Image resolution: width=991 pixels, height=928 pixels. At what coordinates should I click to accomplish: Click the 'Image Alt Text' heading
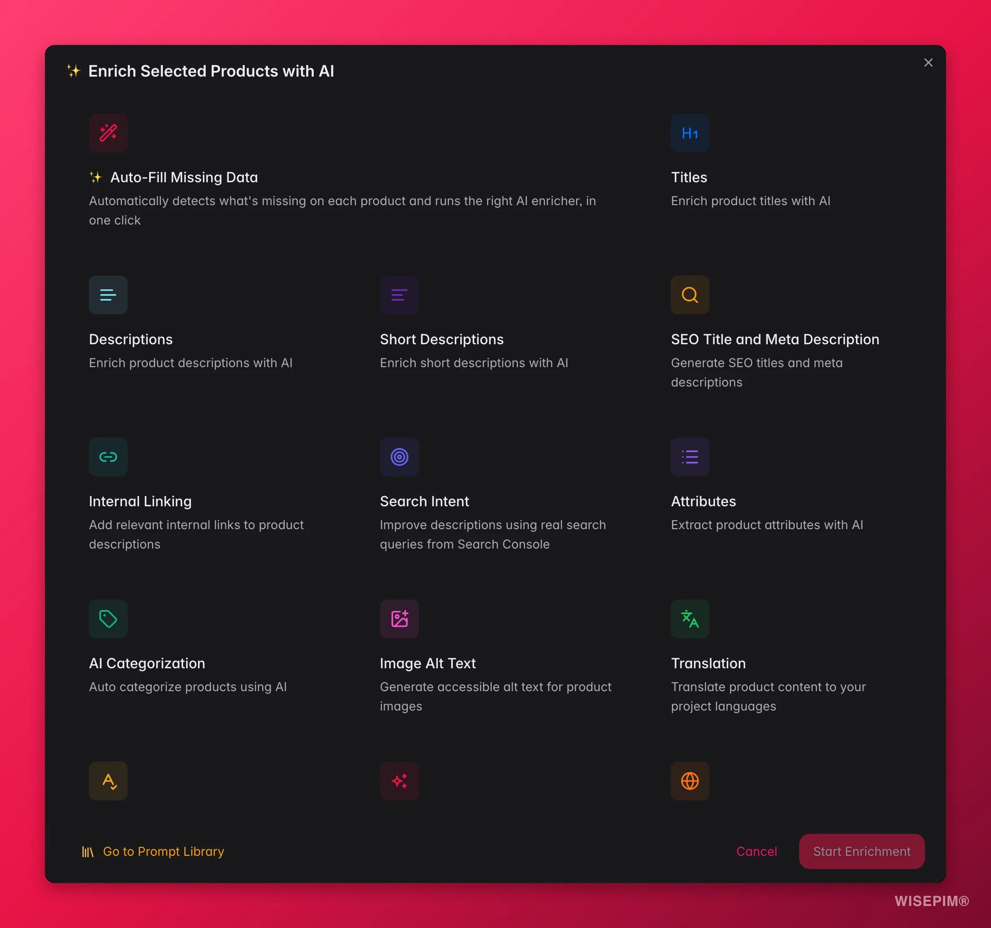click(x=428, y=664)
